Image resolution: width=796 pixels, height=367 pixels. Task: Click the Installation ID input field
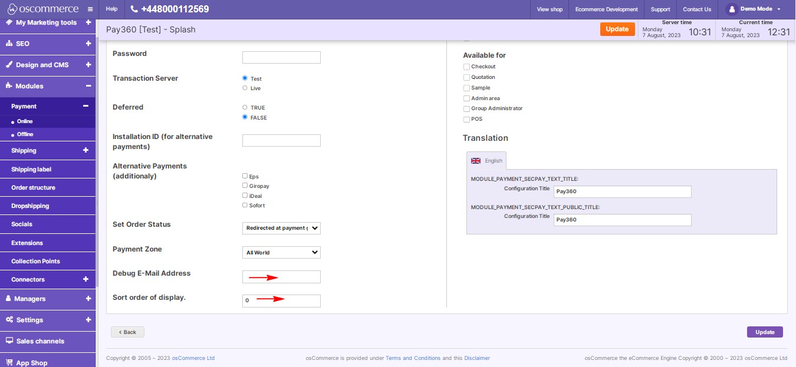click(281, 140)
